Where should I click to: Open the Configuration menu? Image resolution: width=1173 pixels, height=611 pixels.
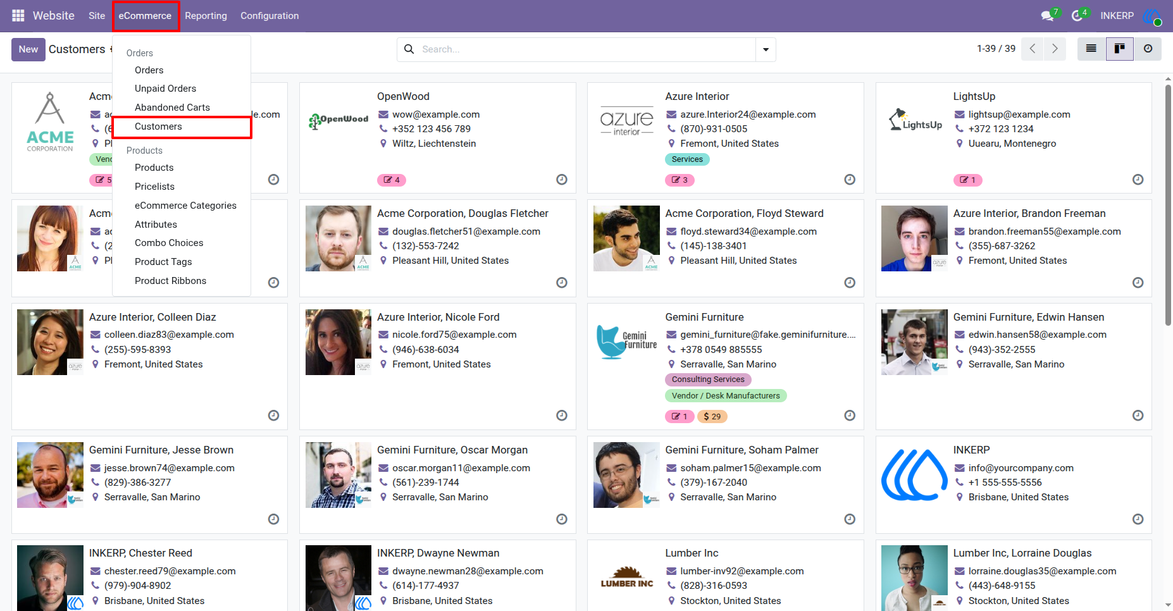click(x=270, y=16)
